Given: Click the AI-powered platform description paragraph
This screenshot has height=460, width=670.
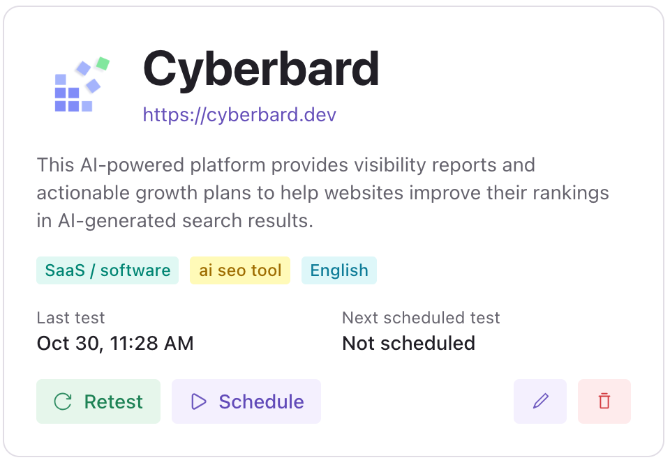Looking at the screenshot, I should [x=322, y=193].
